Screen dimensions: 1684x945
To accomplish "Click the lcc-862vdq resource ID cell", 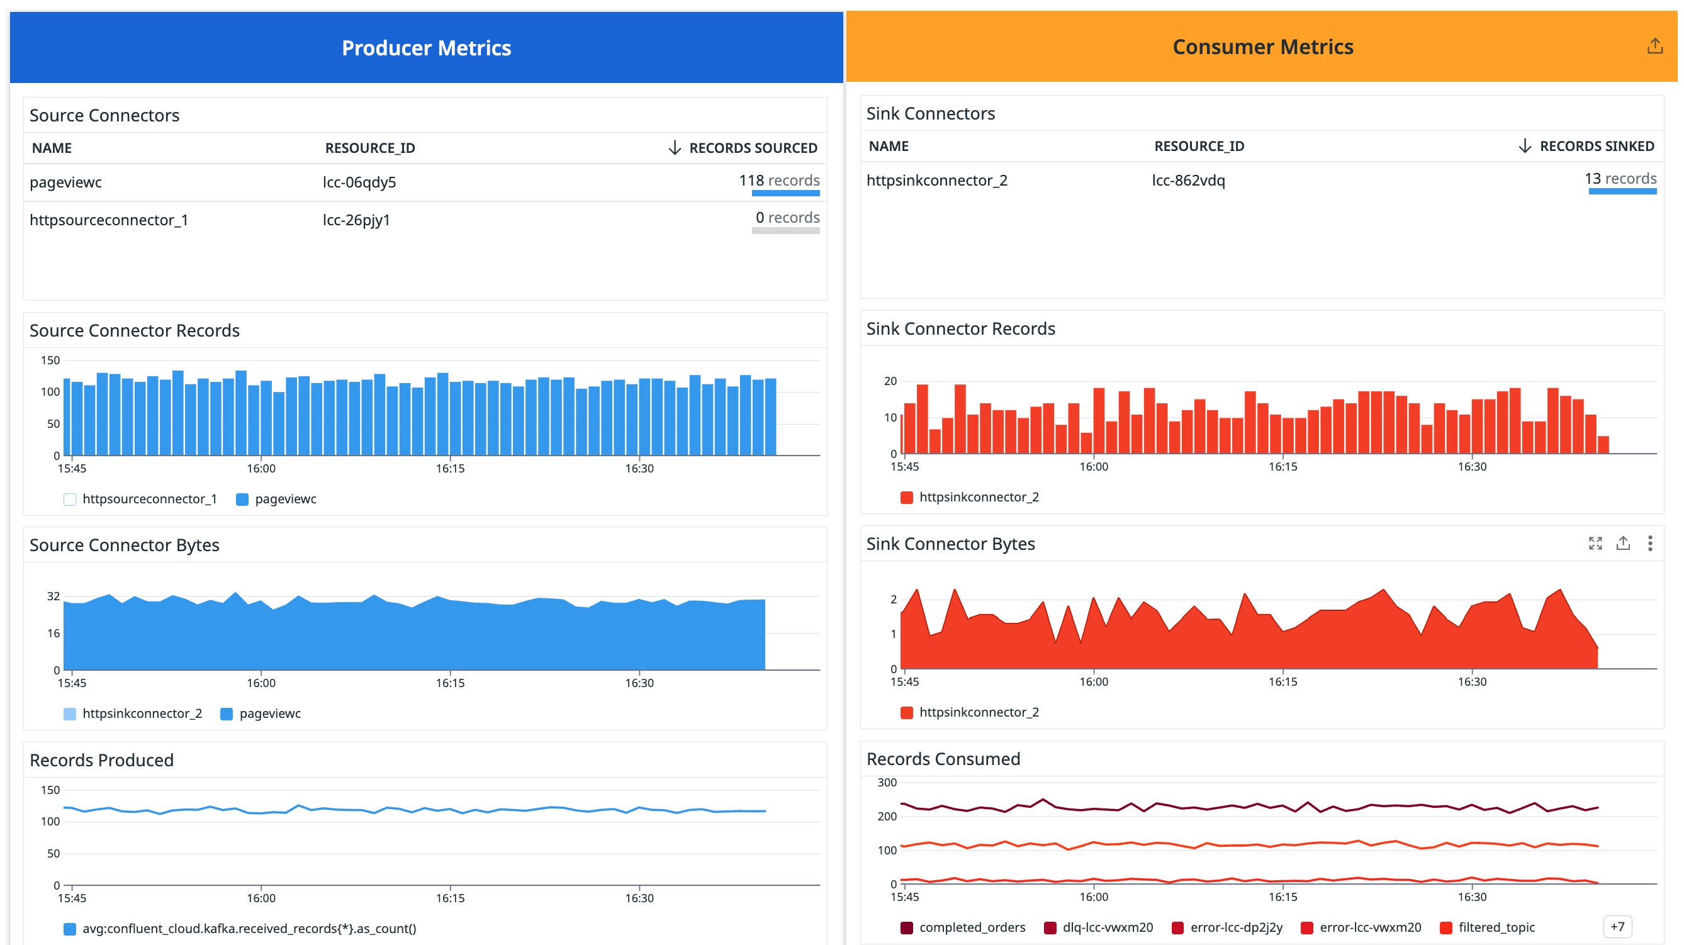I will pyautogui.click(x=1190, y=180).
